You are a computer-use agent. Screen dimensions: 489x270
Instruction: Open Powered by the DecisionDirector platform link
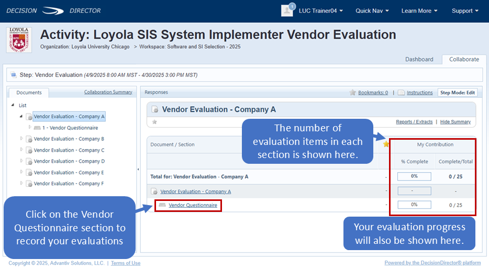click(432, 263)
